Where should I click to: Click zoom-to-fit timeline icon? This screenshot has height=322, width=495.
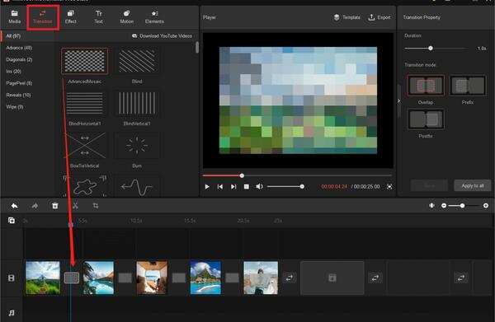tap(431, 205)
